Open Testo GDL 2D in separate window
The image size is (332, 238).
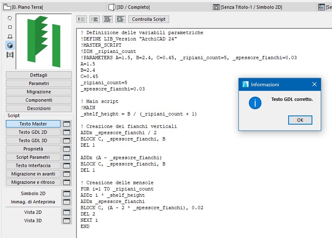pyautogui.click(x=66, y=132)
